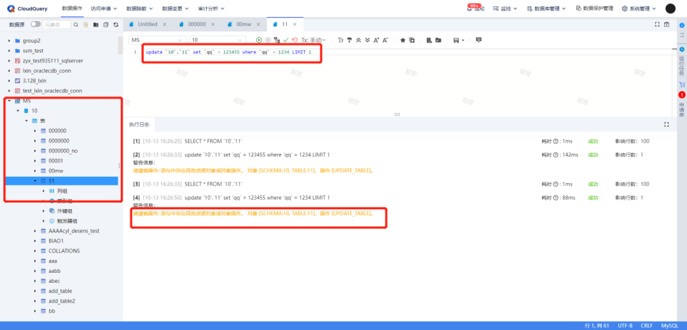Click into the SQL editor line 1
The height and width of the screenshot is (330, 687).
pyautogui.click(x=229, y=52)
